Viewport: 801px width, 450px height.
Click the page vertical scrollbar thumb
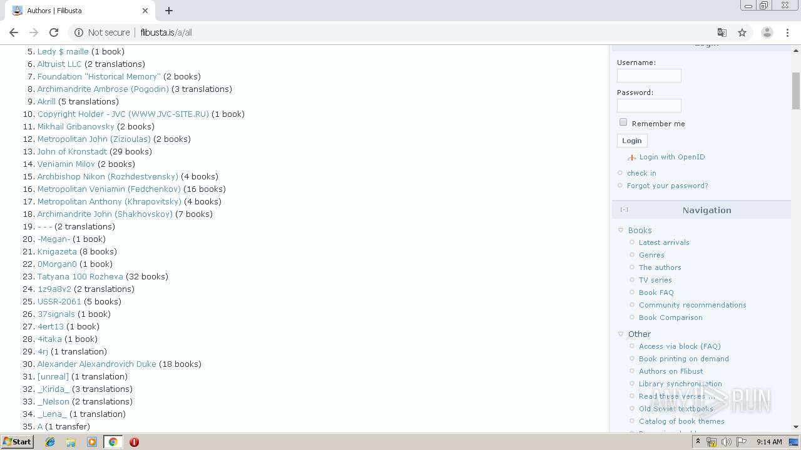(796, 91)
